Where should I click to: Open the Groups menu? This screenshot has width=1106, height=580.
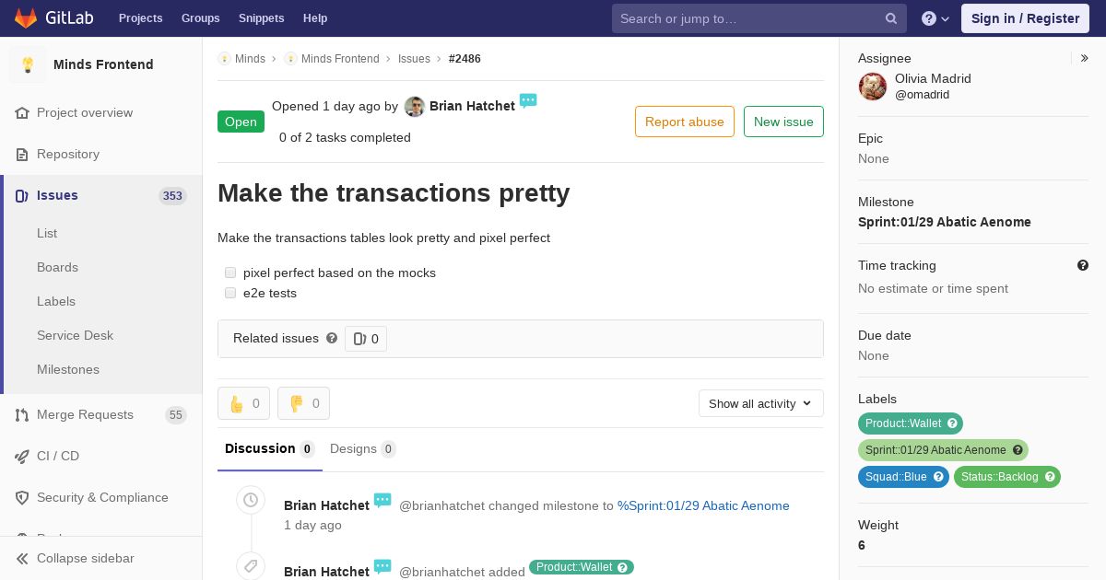click(x=200, y=18)
